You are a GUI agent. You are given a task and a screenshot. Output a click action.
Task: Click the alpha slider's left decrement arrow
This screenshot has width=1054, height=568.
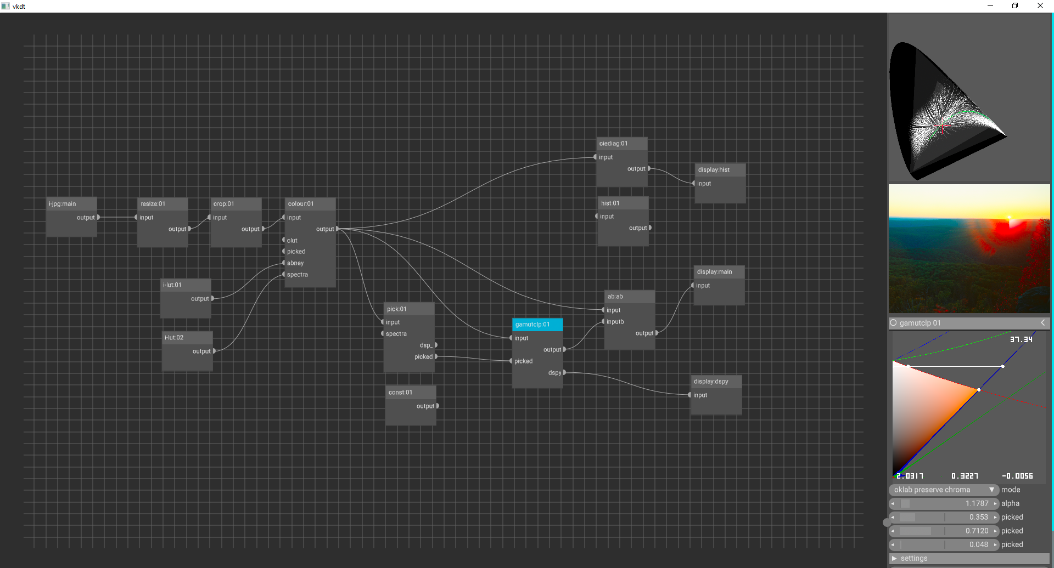(x=893, y=503)
